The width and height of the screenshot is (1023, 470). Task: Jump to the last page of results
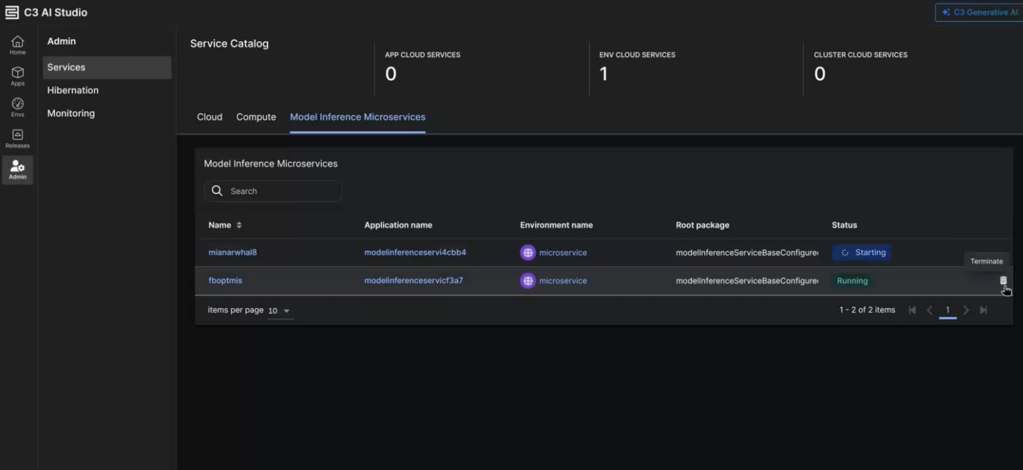[x=983, y=310]
